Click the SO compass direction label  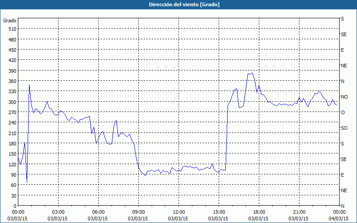[x=344, y=128]
